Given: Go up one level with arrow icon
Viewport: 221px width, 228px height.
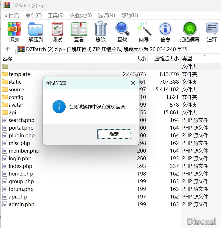Looking at the screenshot, I should pyautogui.click(x=8, y=49).
